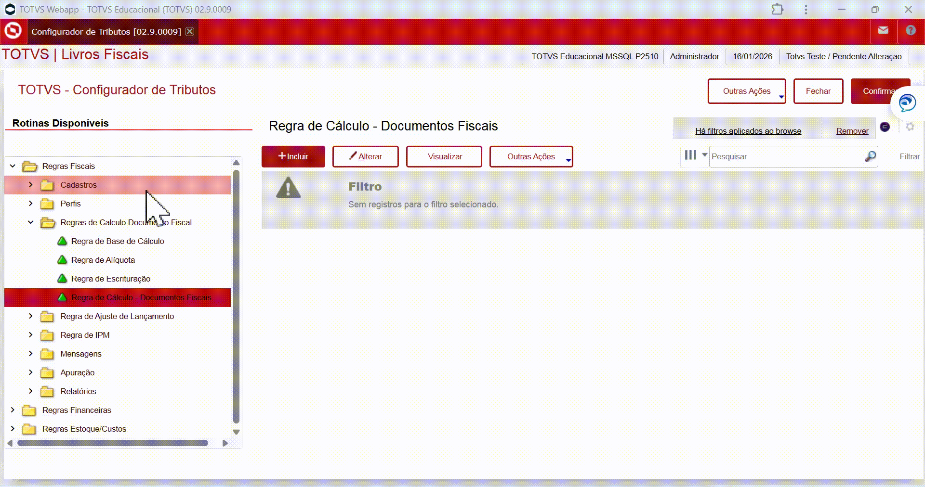Click the 'Administrador' user label

694,56
